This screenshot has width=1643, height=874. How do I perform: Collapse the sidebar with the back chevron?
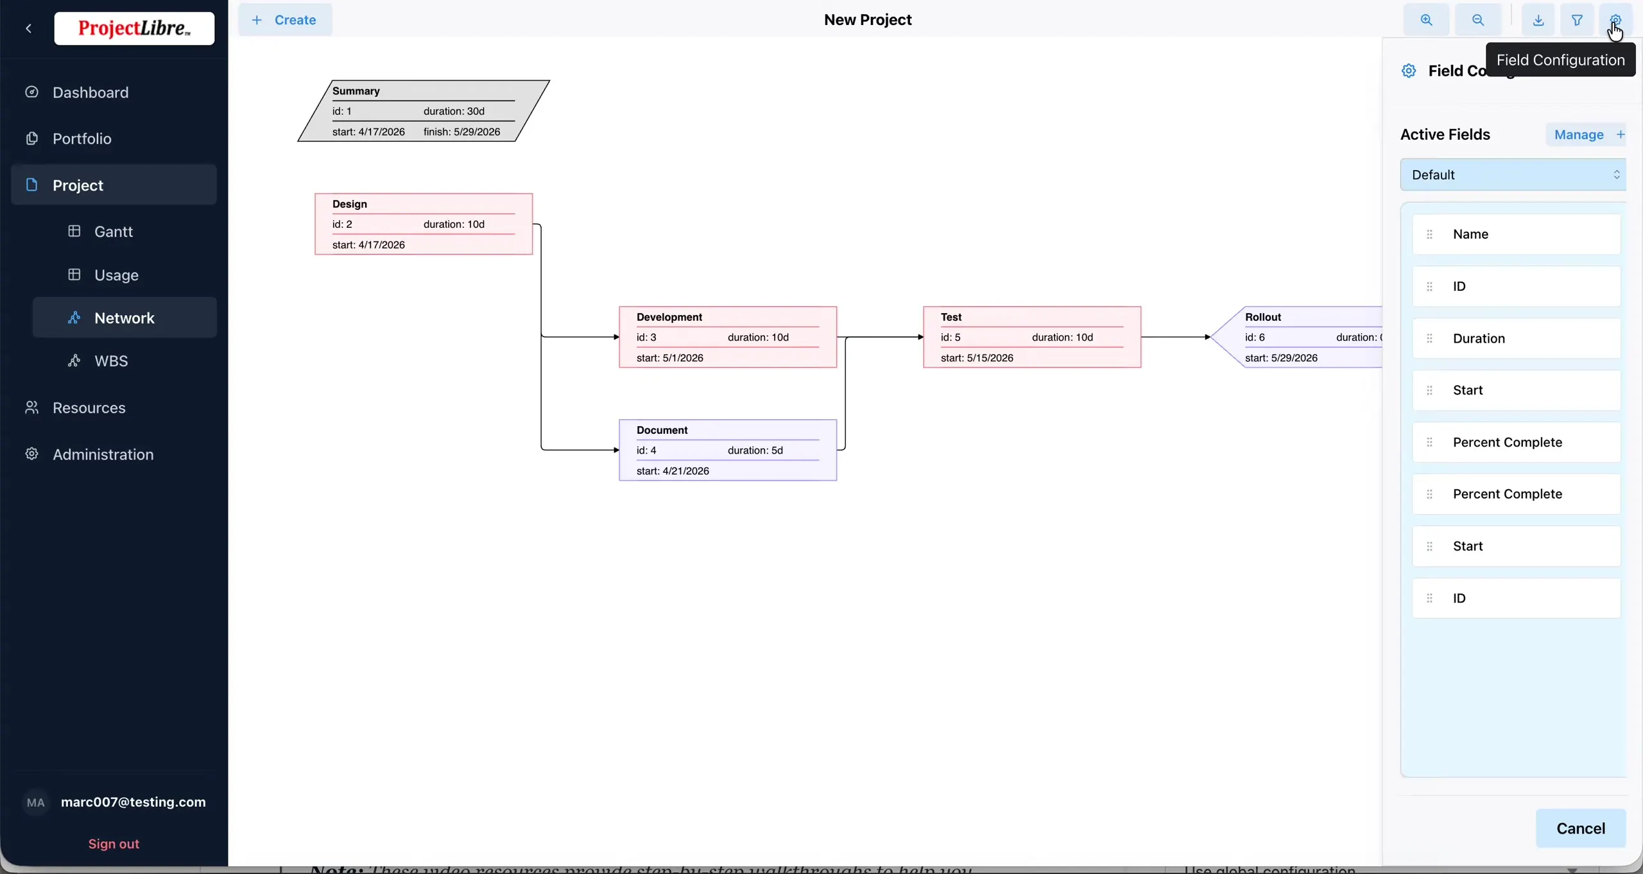click(x=29, y=28)
